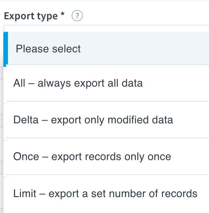The height and width of the screenshot is (213, 209).
Task: Select the 'Please select' placeholder option
Action: point(106,48)
